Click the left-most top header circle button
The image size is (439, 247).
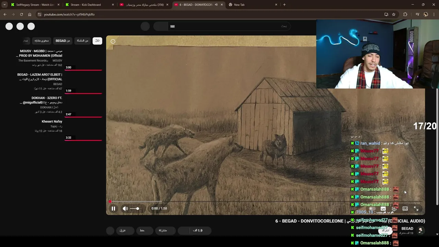(9, 26)
